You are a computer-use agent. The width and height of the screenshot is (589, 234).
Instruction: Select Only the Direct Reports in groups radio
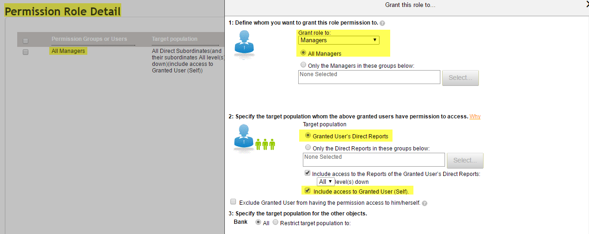[x=308, y=148]
